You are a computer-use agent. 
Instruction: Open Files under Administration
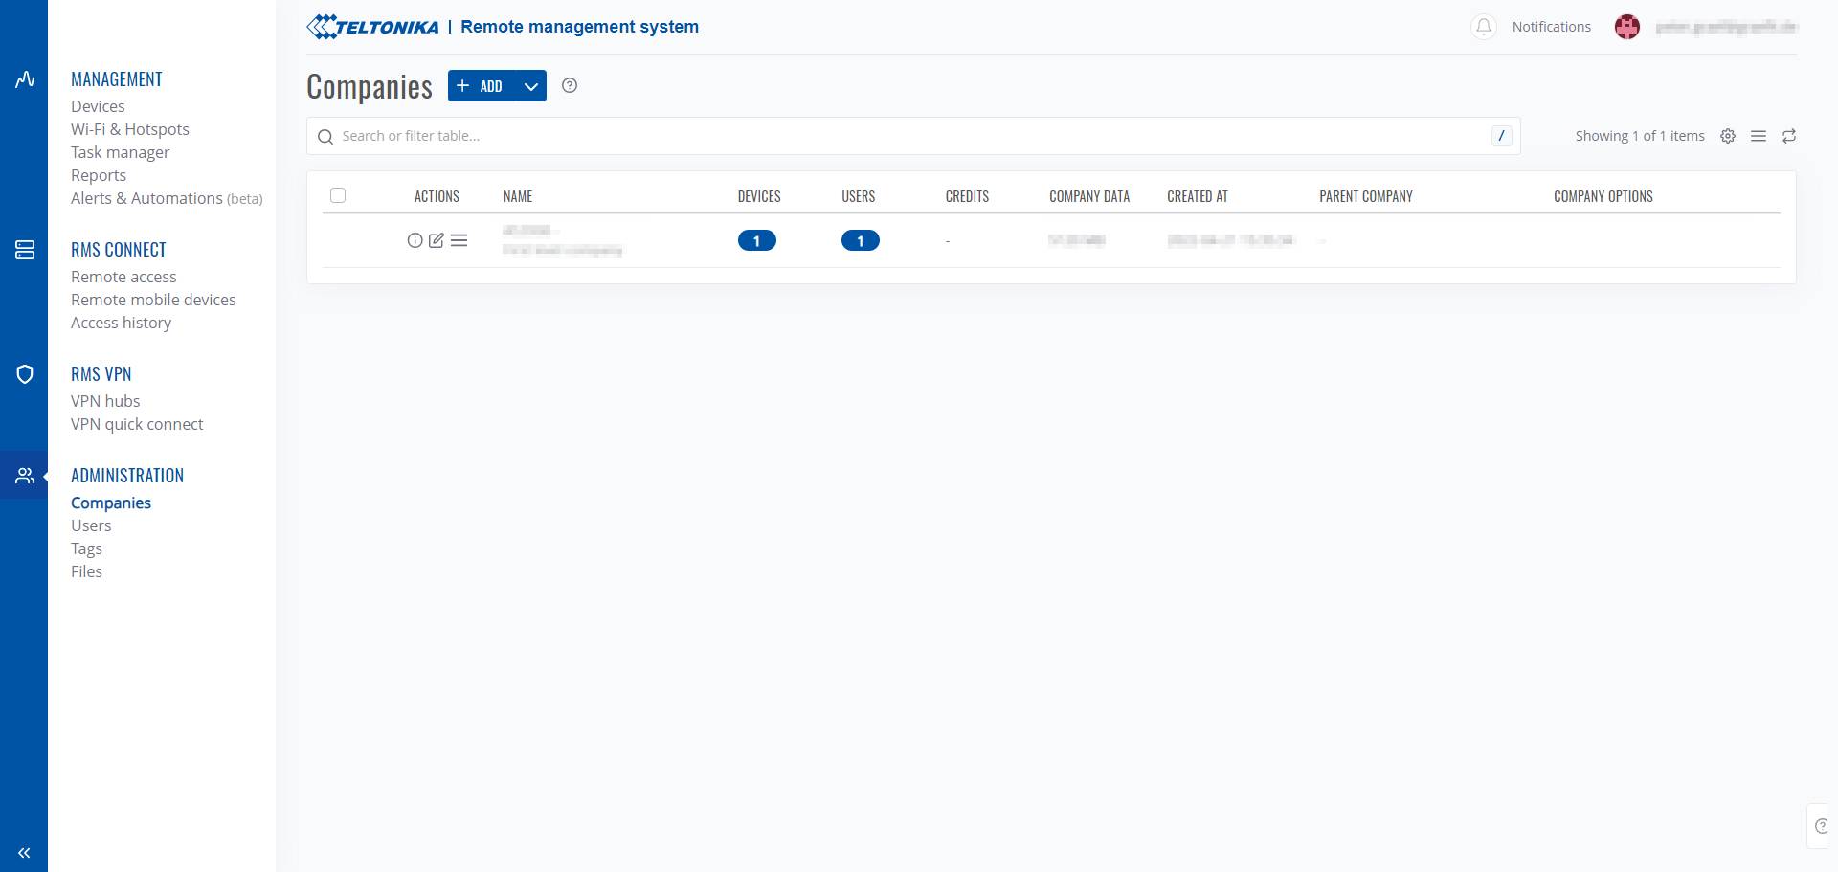tap(86, 571)
